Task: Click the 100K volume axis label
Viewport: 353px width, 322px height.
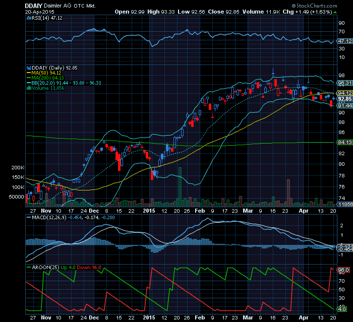Action: point(18,187)
